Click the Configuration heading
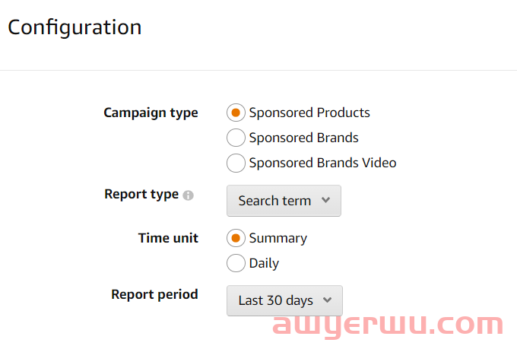The image size is (517, 349). pos(75,27)
